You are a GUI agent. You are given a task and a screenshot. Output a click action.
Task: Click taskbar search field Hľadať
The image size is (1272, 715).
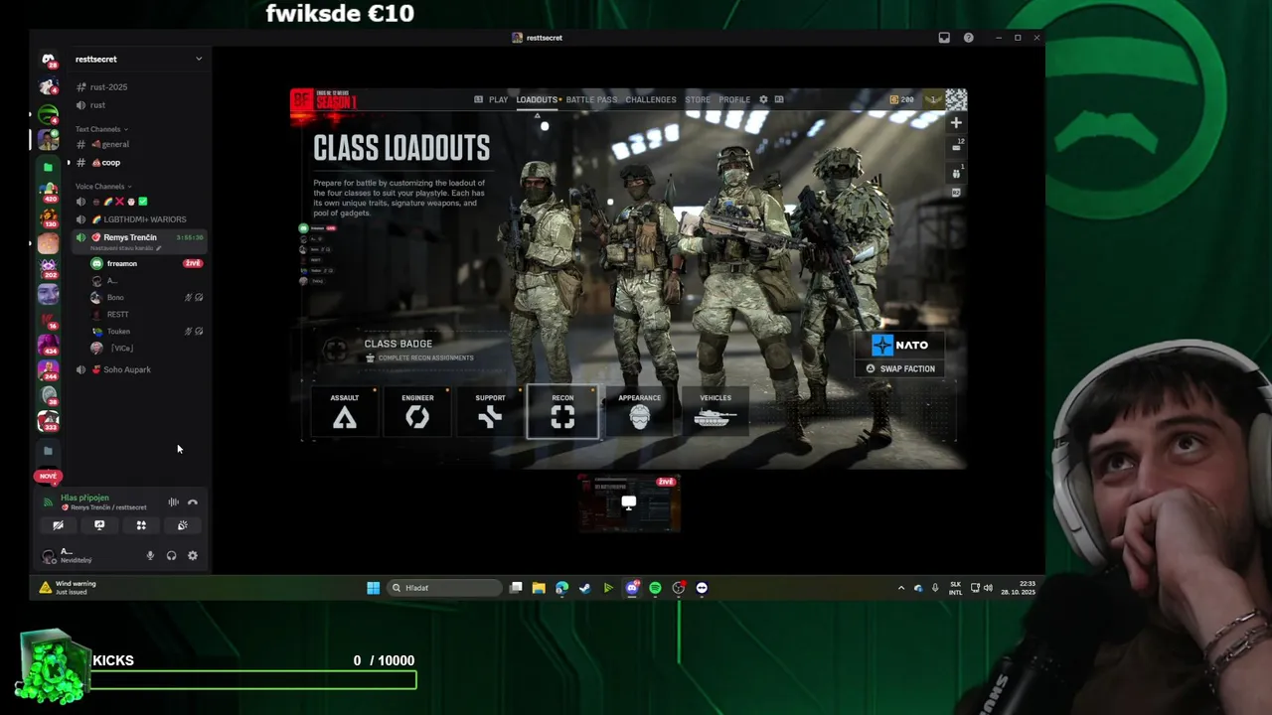(x=443, y=588)
